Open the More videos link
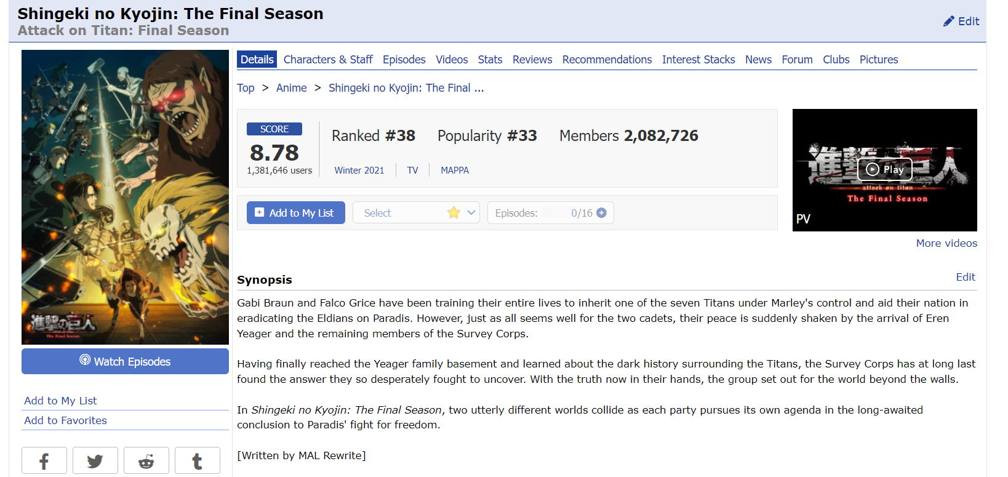1008x477 pixels. pyautogui.click(x=946, y=243)
